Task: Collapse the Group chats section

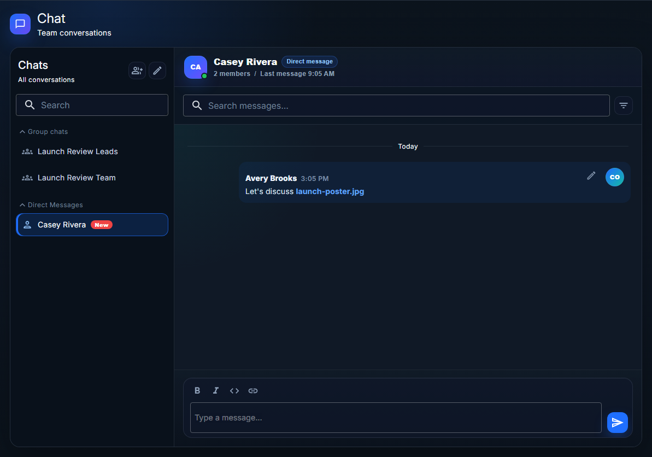Action: pos(44,132)
